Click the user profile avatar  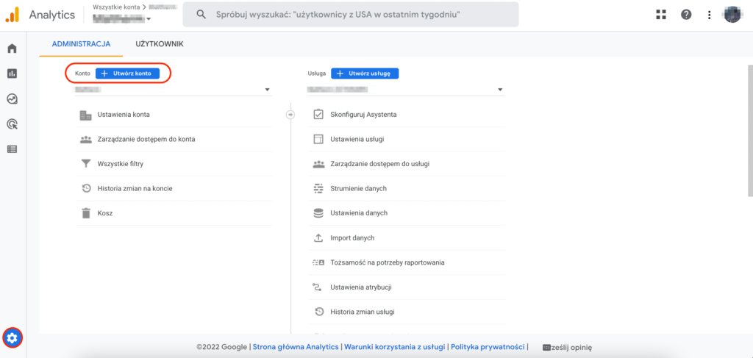point(732,15)
